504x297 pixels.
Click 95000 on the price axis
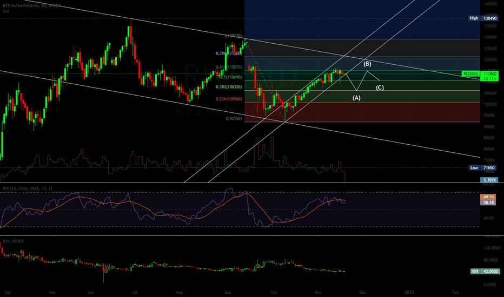(x=489, y=116)
